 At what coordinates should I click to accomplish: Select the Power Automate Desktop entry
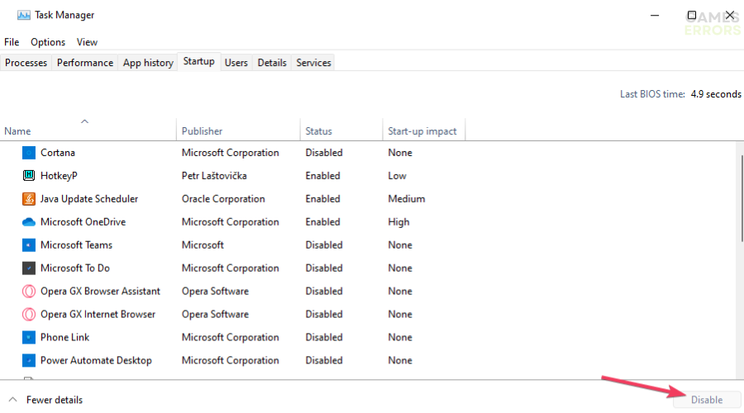96,360
